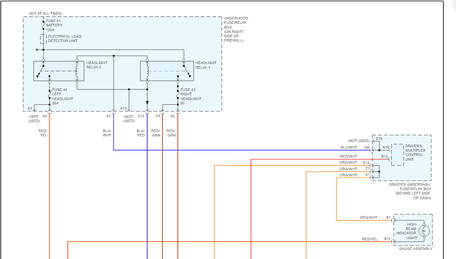Click the Underhood Fuse/Relay Box label

[236, 29]
